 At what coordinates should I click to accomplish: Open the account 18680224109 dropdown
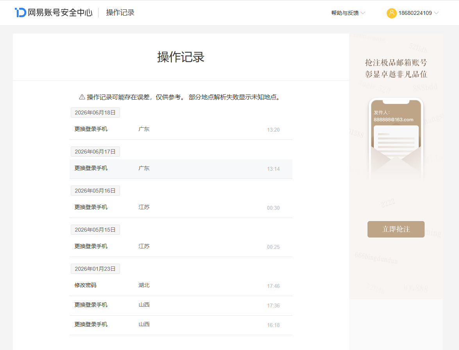click(x=412, y=13)
